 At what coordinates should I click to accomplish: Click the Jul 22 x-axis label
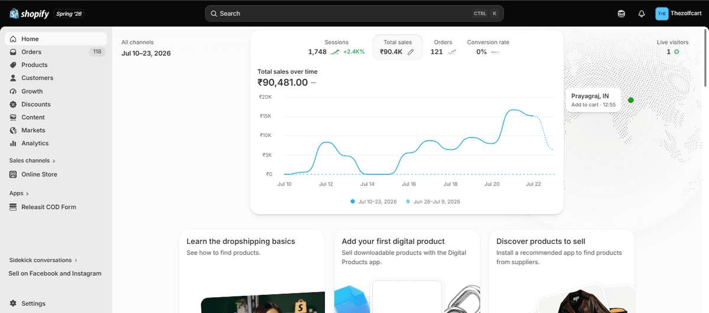(533, 184)
